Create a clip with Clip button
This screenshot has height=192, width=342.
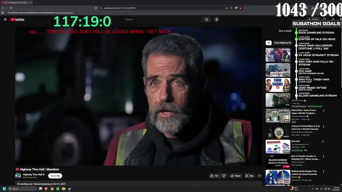click(x=250, y=176)
